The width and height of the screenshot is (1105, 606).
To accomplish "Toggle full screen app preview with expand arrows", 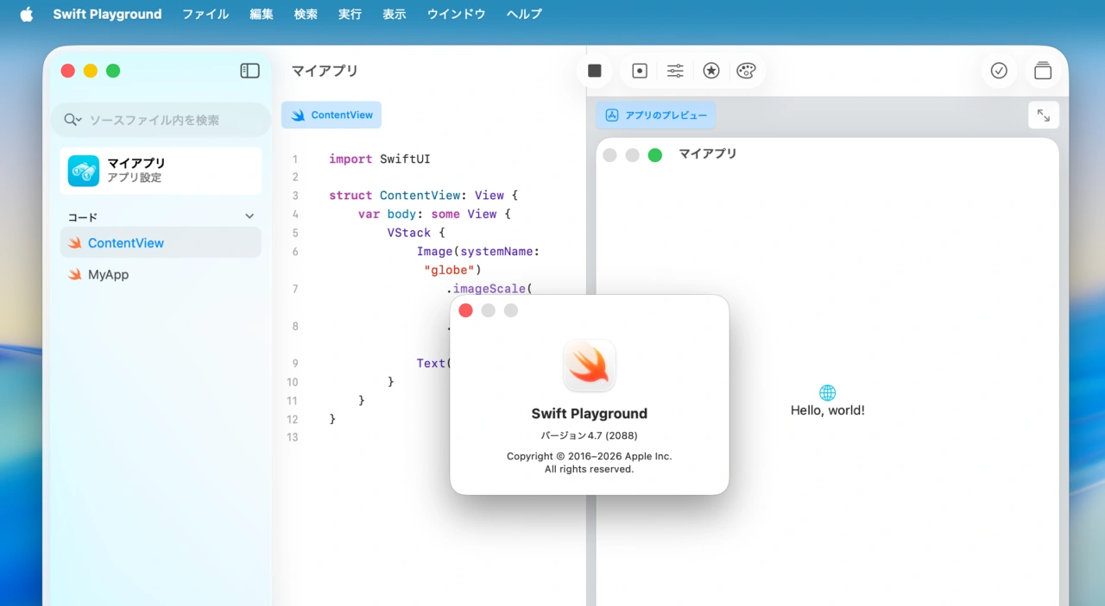I will (x=1044, y=115).
